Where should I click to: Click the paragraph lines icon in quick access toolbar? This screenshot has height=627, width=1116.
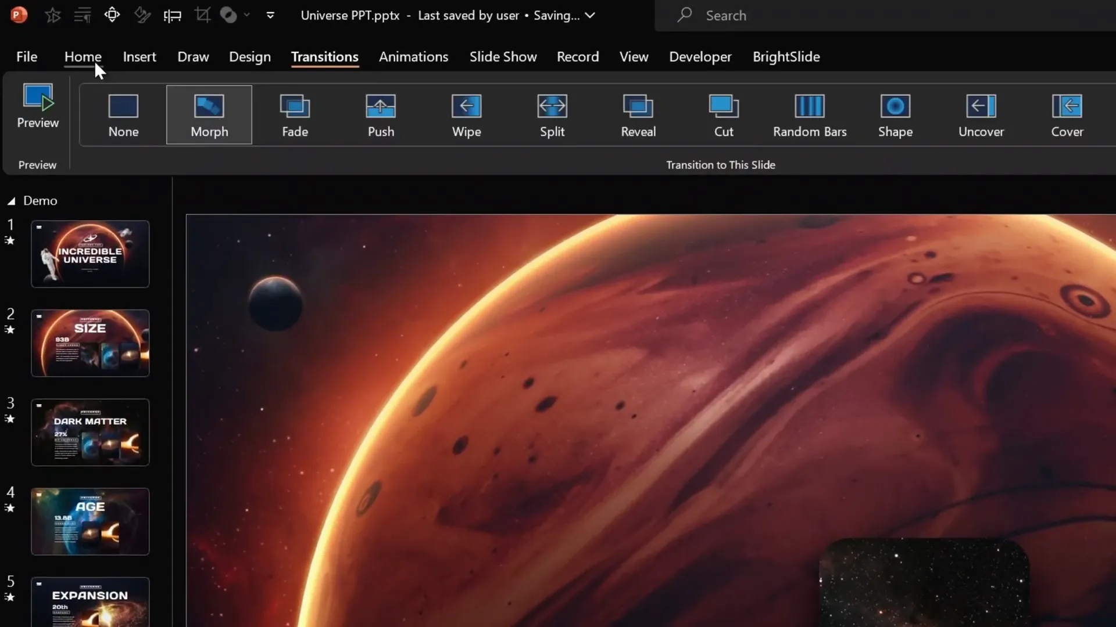click(83, 15)
